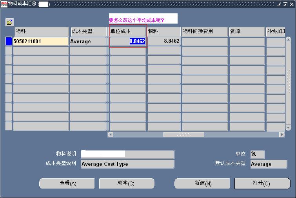The image size is (296, 198).
Task: Select the blue row indicator for the first row
Action: (x=9, y=41)
